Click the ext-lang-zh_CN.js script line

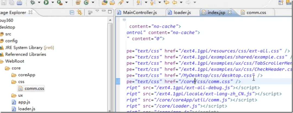pyautogui.click(x=204, y=94)
